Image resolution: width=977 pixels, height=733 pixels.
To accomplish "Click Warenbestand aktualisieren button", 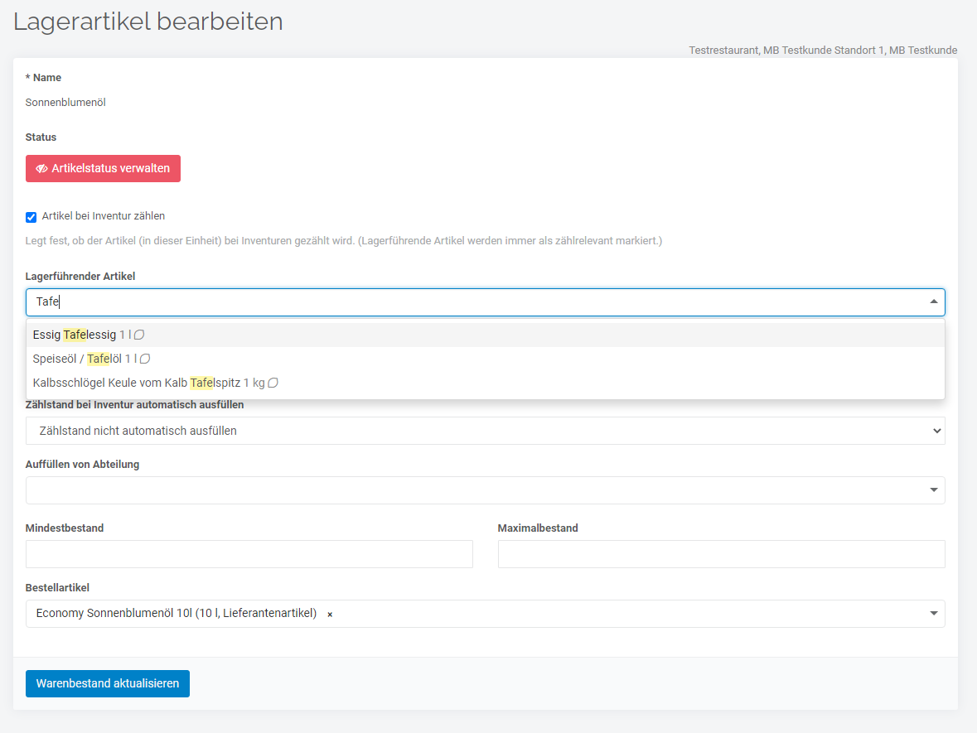I will [108, 684].
